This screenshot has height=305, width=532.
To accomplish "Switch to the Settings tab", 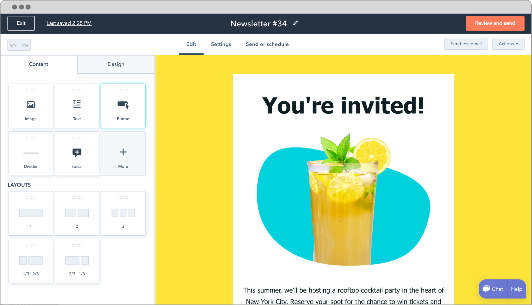I will pos(221,44).
